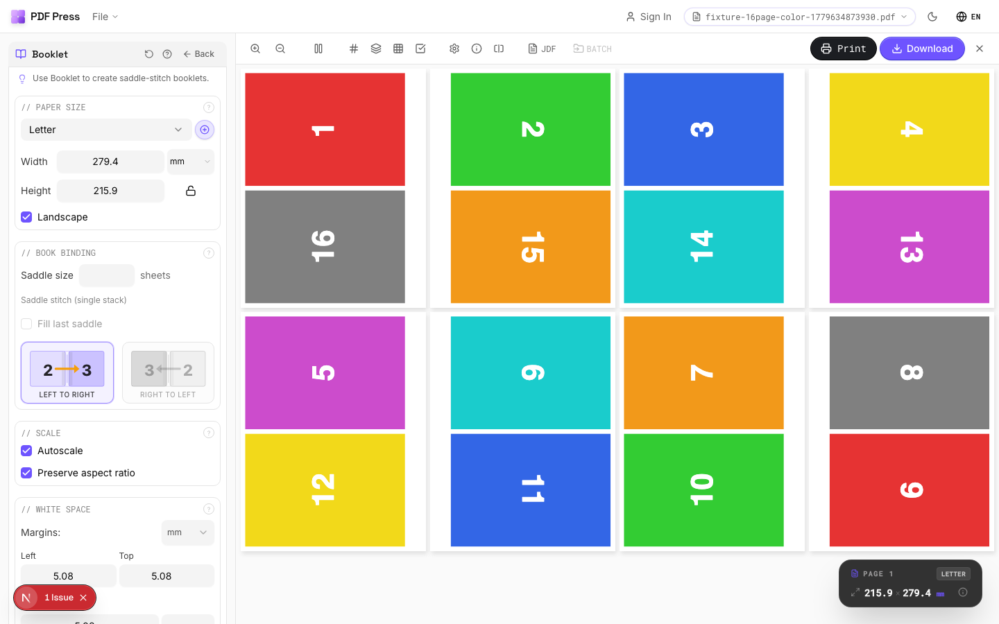This screenshot has height=624, width=999.
Task: Click the info circle icon in the toolbar
Action: [477, 49]
